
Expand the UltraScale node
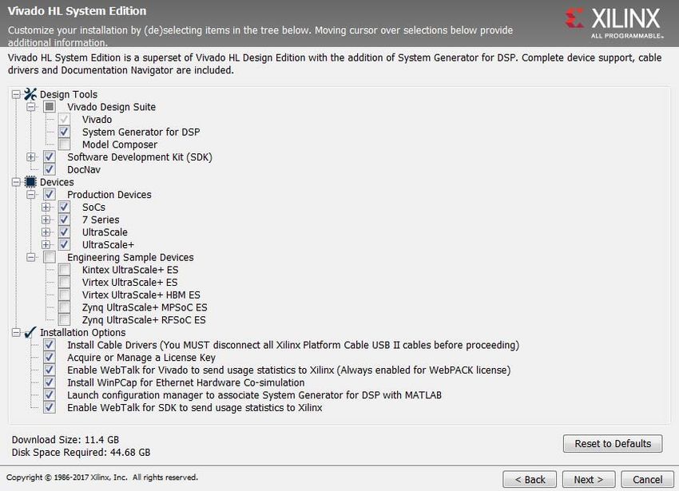pos(46,232)
